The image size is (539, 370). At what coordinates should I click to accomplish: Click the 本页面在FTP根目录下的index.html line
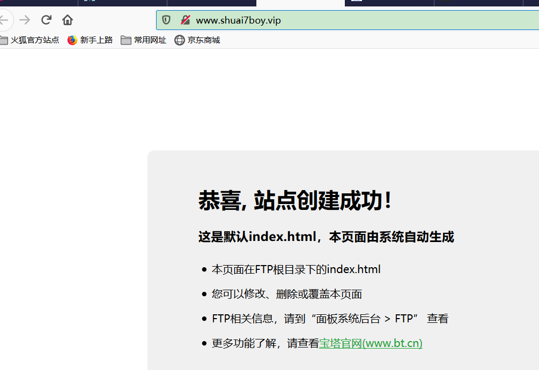click(x=296, y=269)
